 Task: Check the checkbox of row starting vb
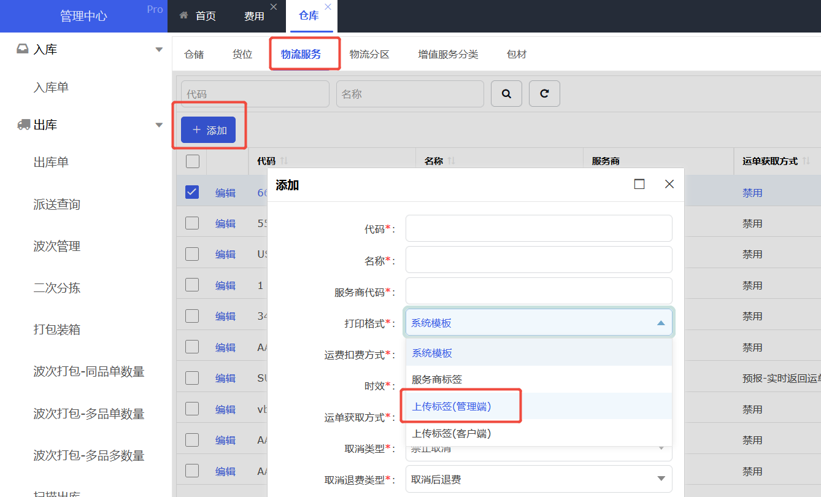pos(192,409)
